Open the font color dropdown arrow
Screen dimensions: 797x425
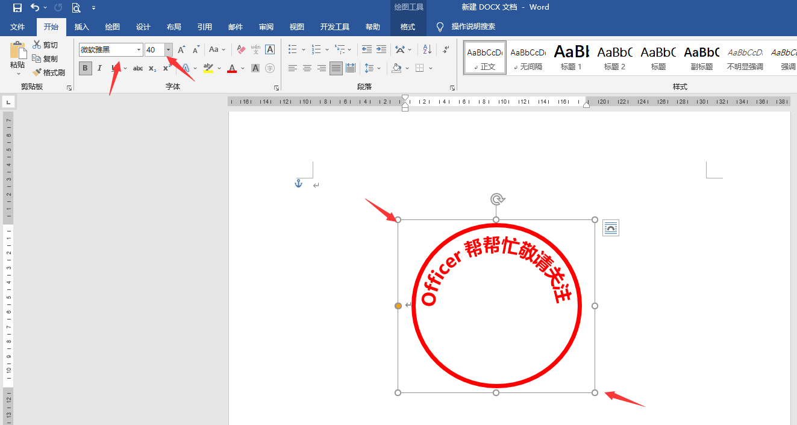click(243, 68)
